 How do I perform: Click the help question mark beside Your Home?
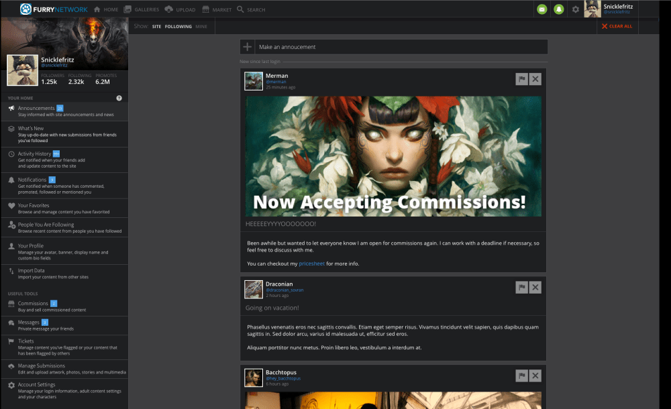click(x=119, y=98)
